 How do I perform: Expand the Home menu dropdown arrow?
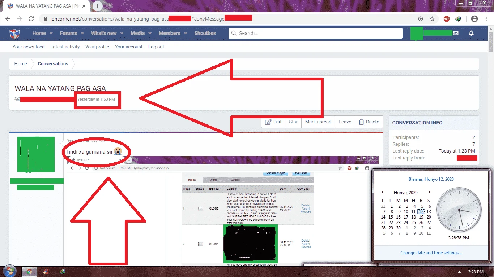pyautogui.click(x=51, y=33)
